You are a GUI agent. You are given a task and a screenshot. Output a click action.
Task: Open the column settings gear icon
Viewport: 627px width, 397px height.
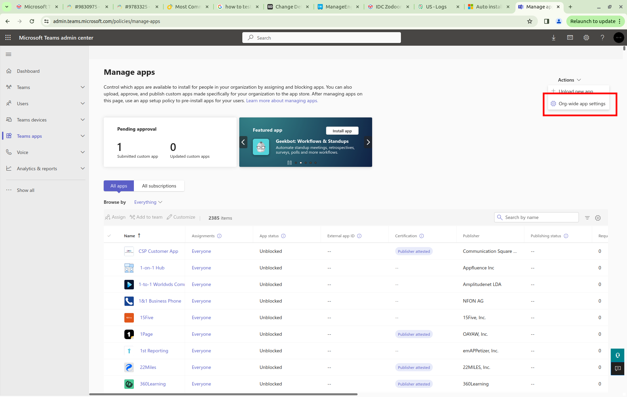click(598, 218)
